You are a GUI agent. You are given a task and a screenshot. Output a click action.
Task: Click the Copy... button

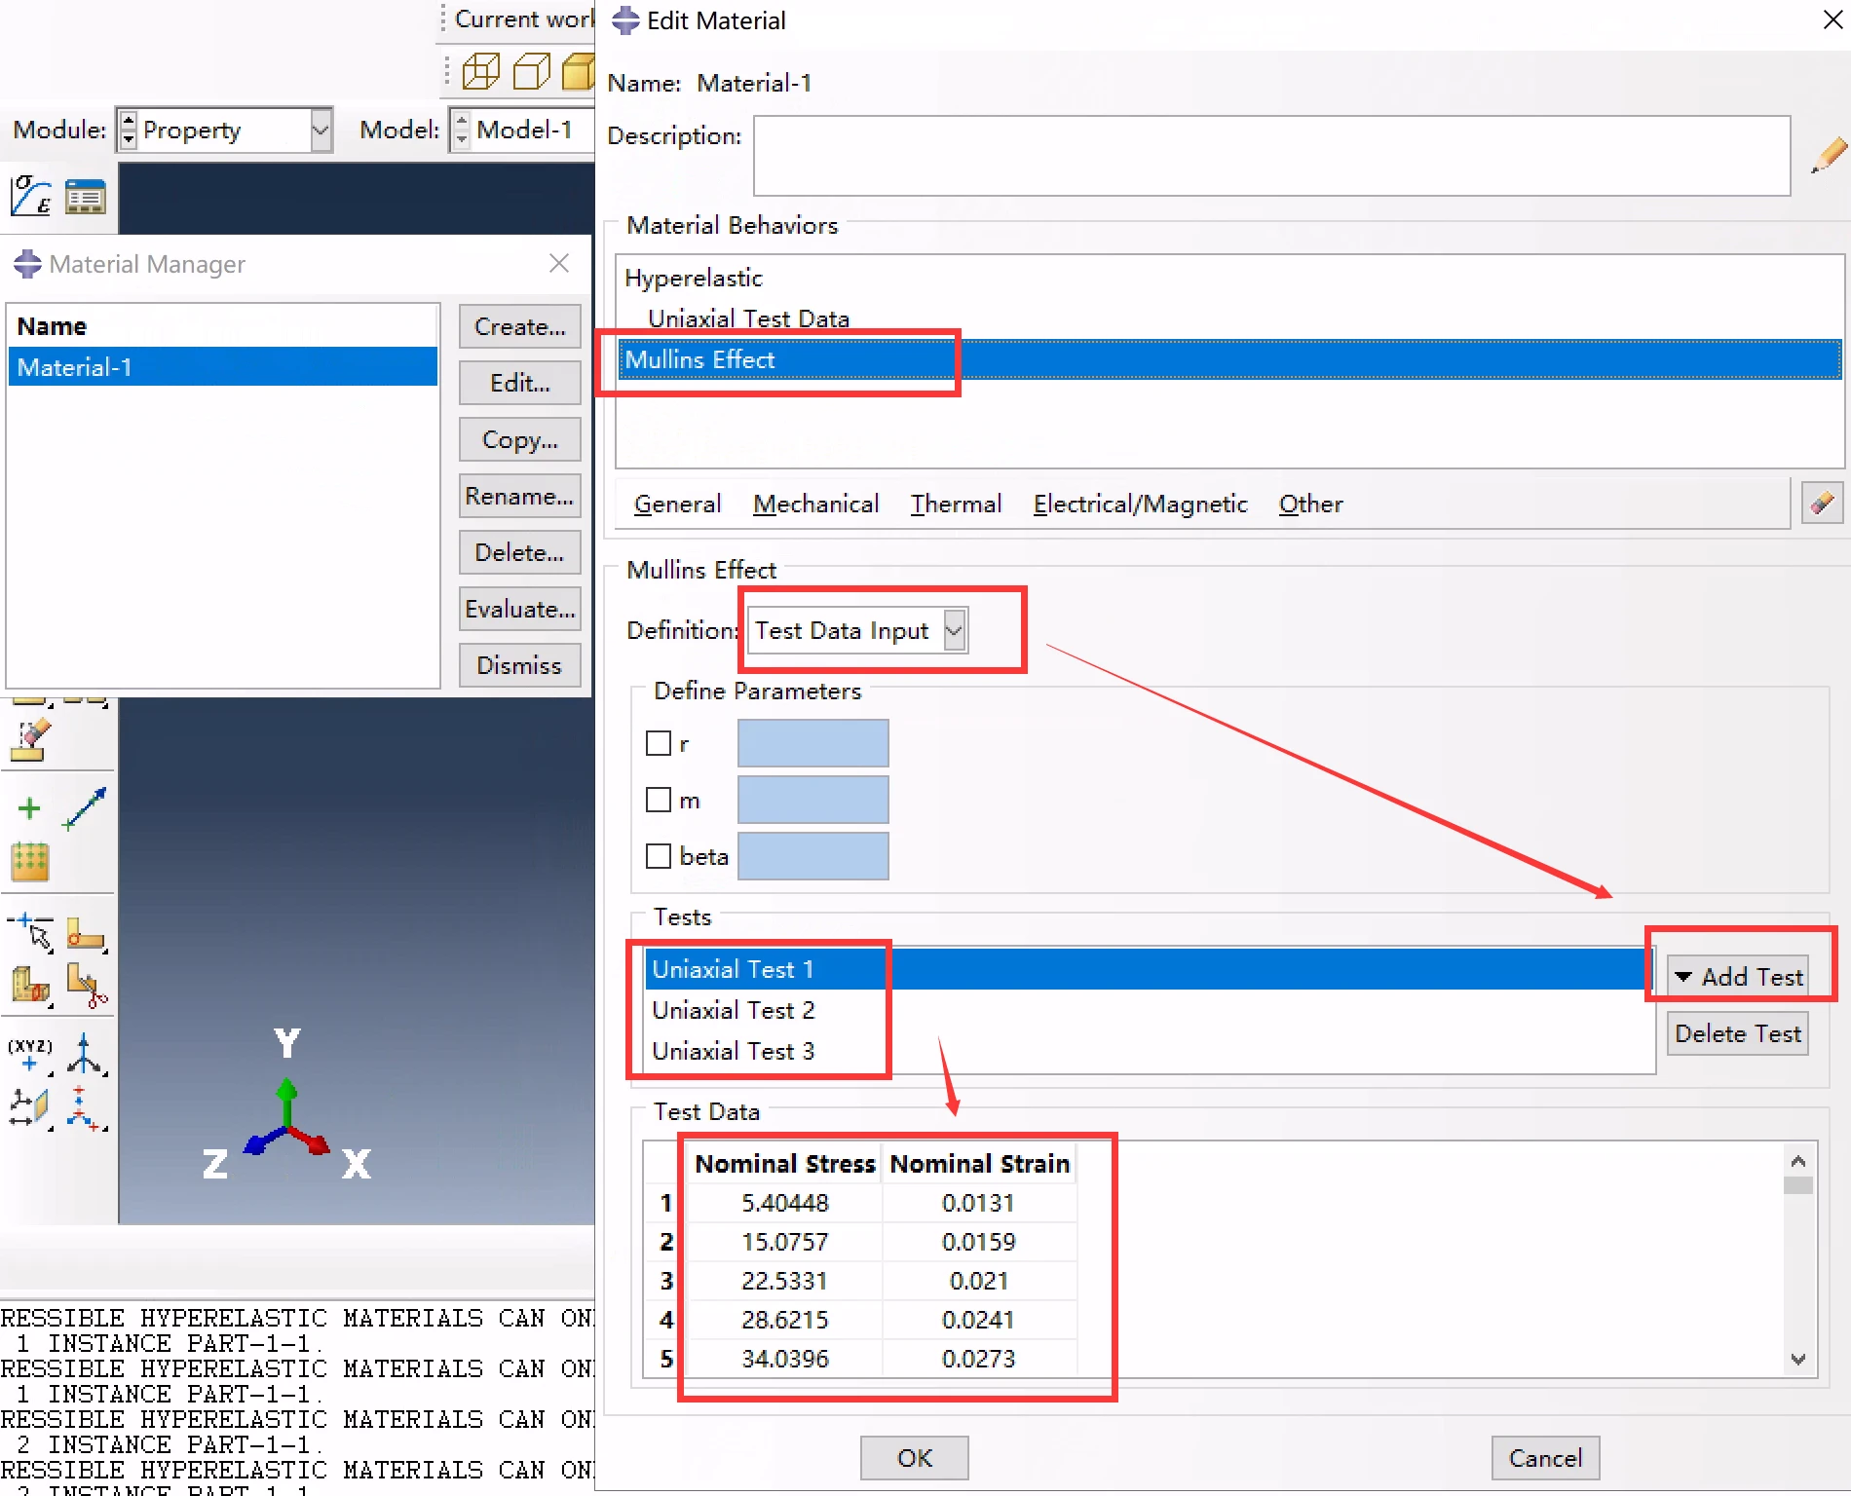click(x=519, y=439)
